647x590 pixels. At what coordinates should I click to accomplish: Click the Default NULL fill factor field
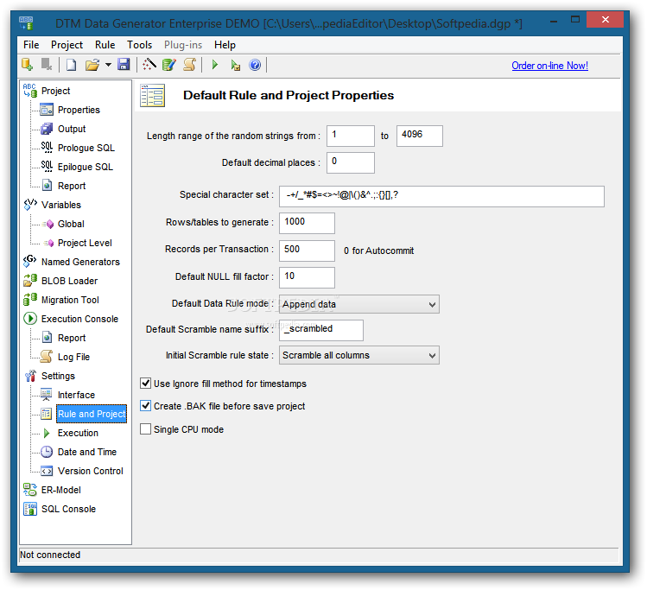pos(307,277)
